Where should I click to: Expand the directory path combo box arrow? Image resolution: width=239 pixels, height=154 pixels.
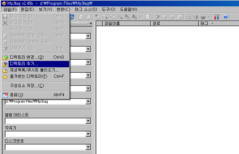[x=88, y=101]
